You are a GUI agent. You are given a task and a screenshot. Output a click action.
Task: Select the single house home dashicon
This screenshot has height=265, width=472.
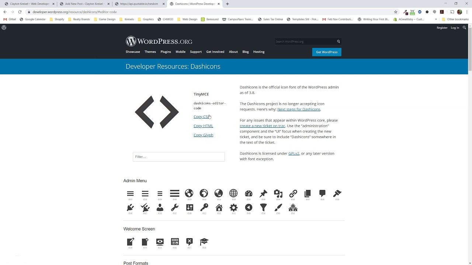click(x=219, y=208)
